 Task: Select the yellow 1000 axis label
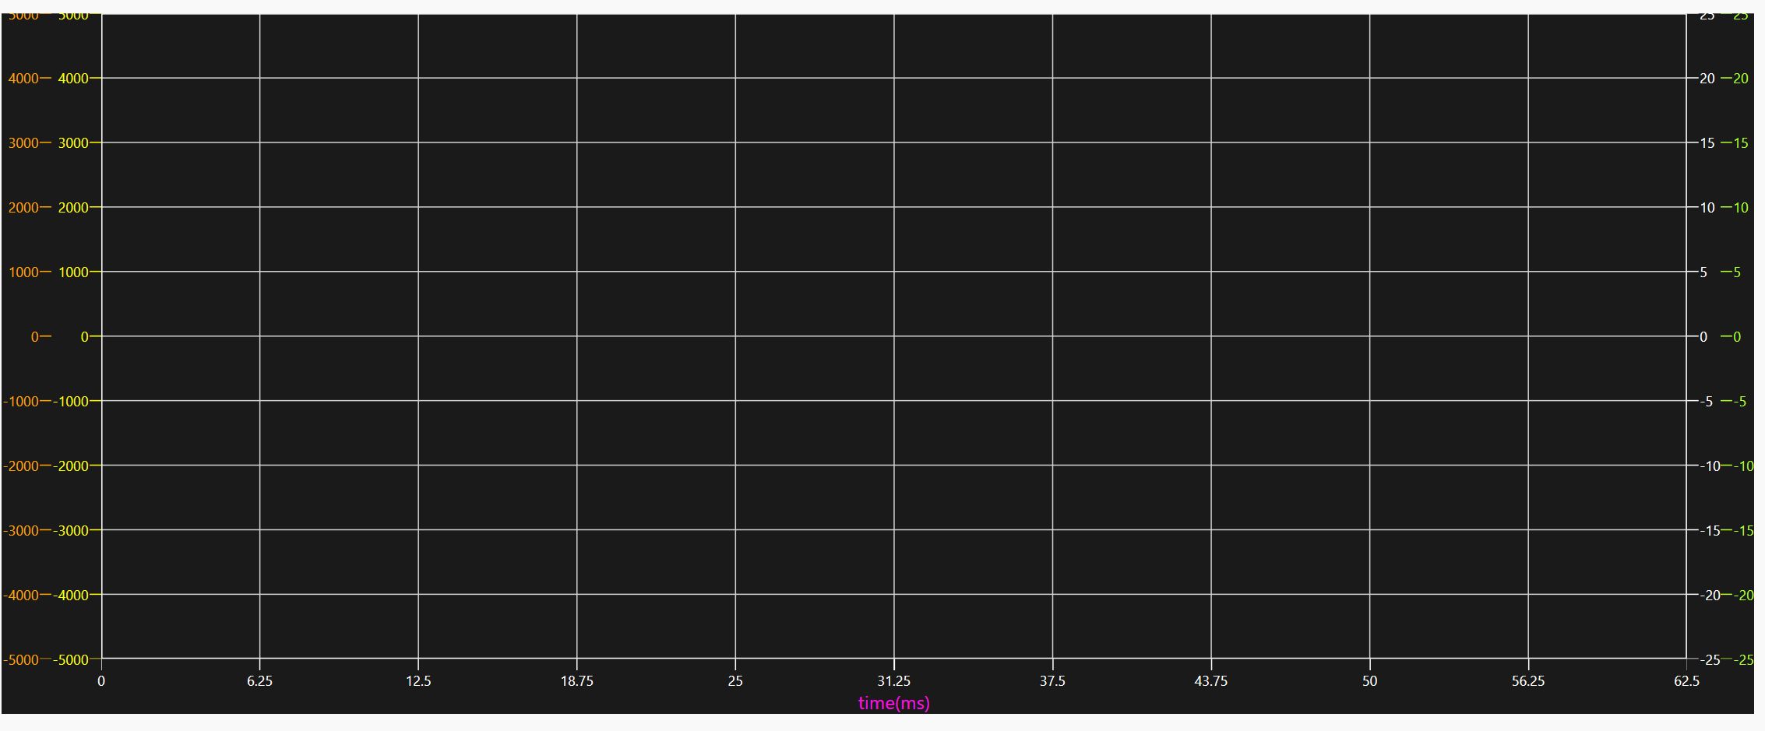point(73,272)
